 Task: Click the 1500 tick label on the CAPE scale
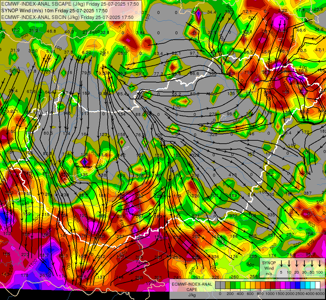[280, 294]
